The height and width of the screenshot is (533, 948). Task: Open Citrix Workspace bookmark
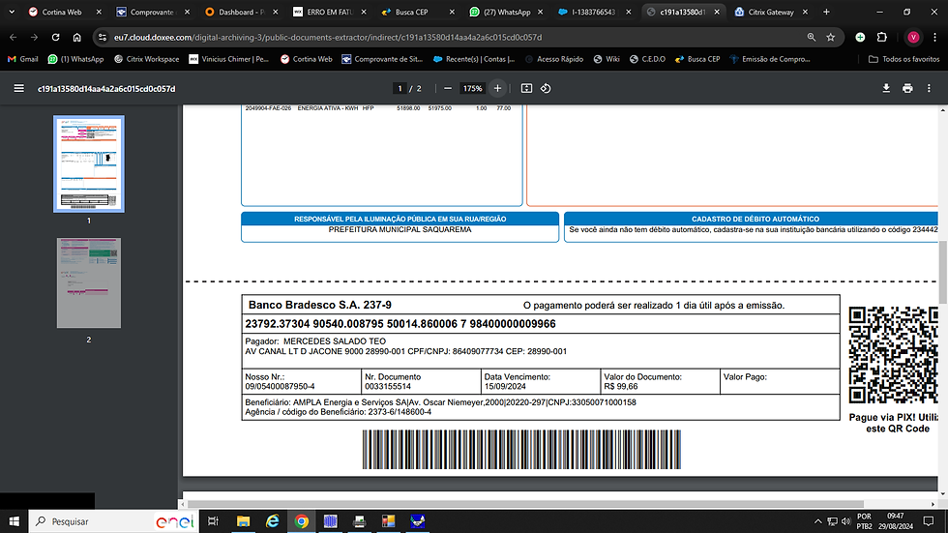click(x=147, y=59)
